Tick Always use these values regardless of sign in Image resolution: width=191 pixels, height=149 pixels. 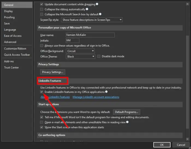tap(41, 45)
